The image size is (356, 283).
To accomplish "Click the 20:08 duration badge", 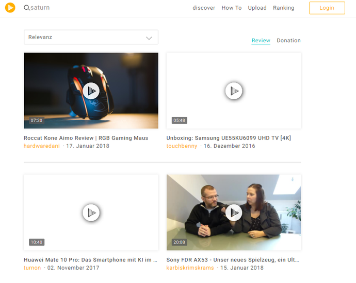I will [180, 242].
